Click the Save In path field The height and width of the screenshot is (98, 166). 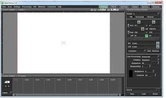click(145, 90)
